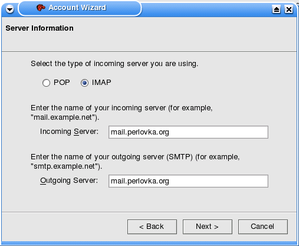Click the 'Select the type of incoming server' text
The width and height of the screenshot is (299, 246).
tap(114, 64)
